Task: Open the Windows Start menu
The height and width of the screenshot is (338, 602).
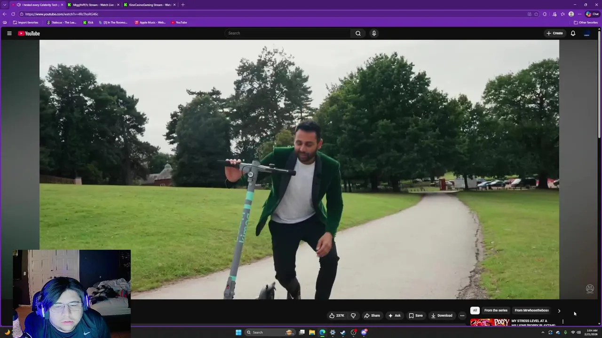Action: [238, 332]
